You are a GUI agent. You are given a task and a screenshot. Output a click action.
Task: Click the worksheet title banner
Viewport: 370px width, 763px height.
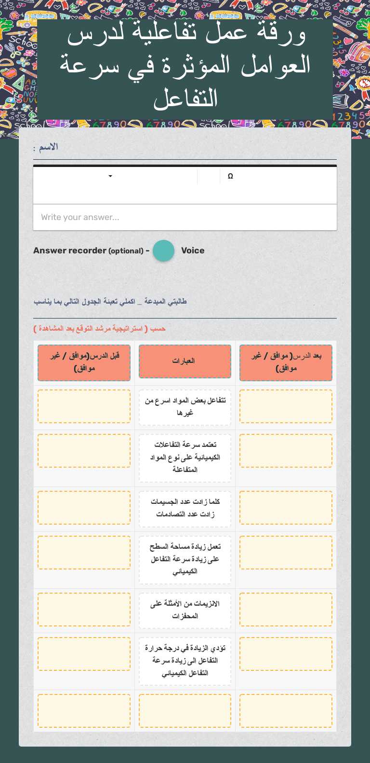pos(185,66)
